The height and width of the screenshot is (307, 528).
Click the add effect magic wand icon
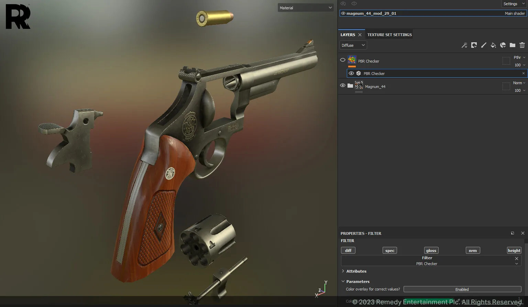(464, 45)
